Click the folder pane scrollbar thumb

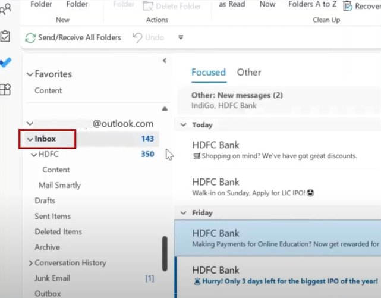click(x=165, y=253)
